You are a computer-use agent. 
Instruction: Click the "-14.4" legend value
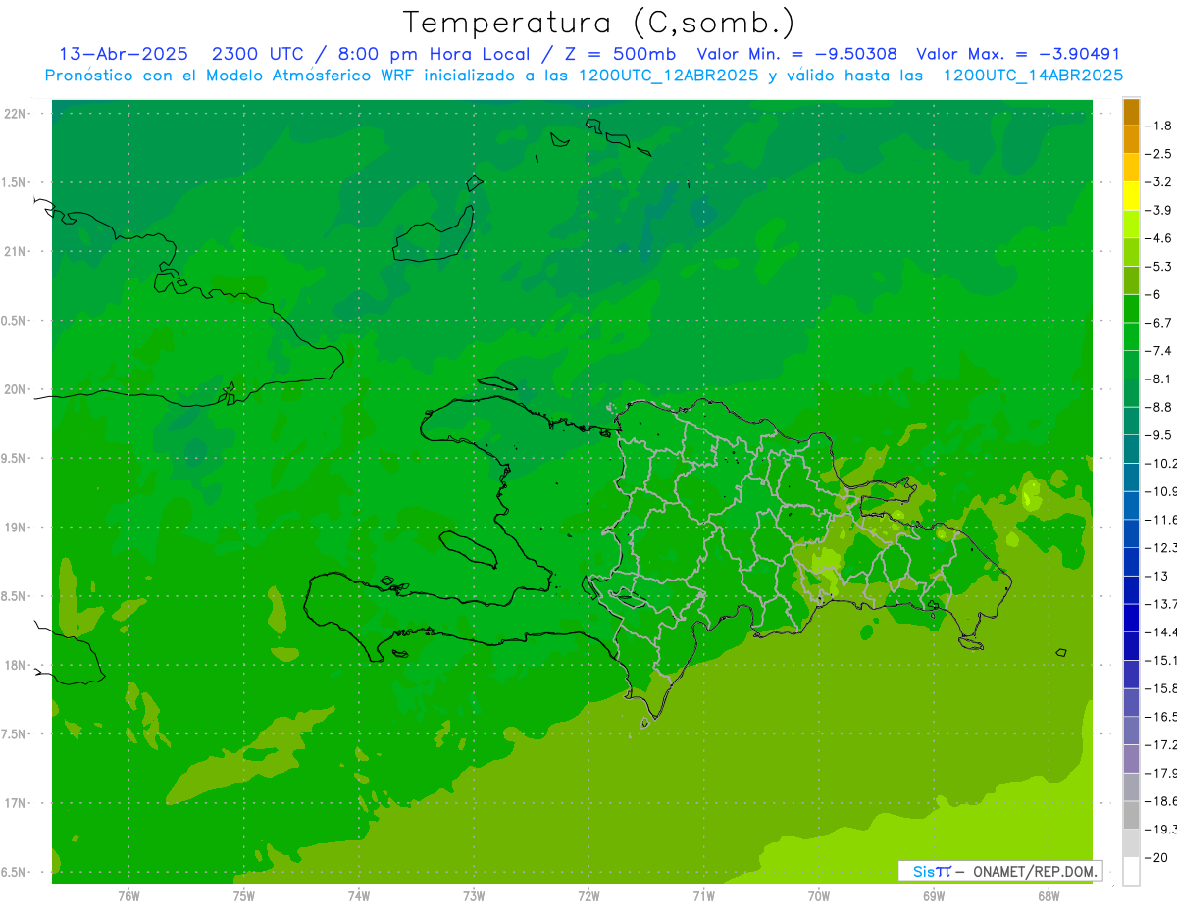(x=1161, y=632)
